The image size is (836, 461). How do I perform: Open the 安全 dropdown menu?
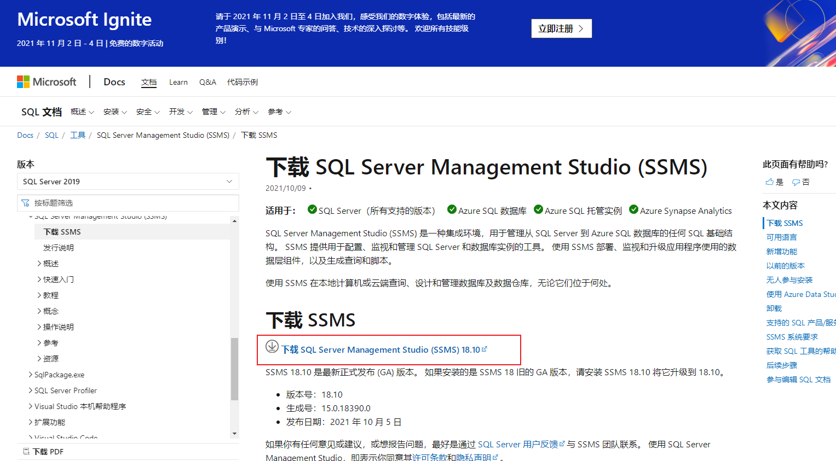[148, 112]
